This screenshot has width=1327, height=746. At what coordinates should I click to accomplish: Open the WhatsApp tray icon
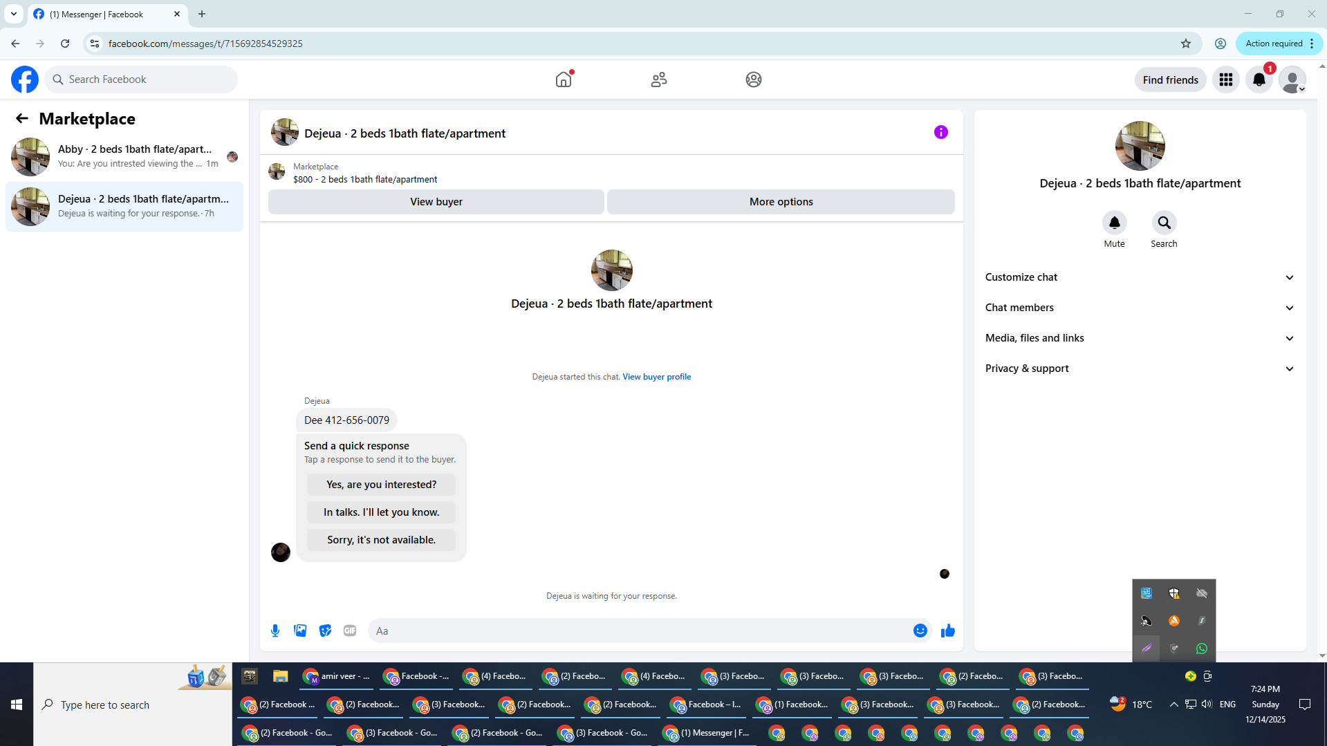[x=1202, y=649]
